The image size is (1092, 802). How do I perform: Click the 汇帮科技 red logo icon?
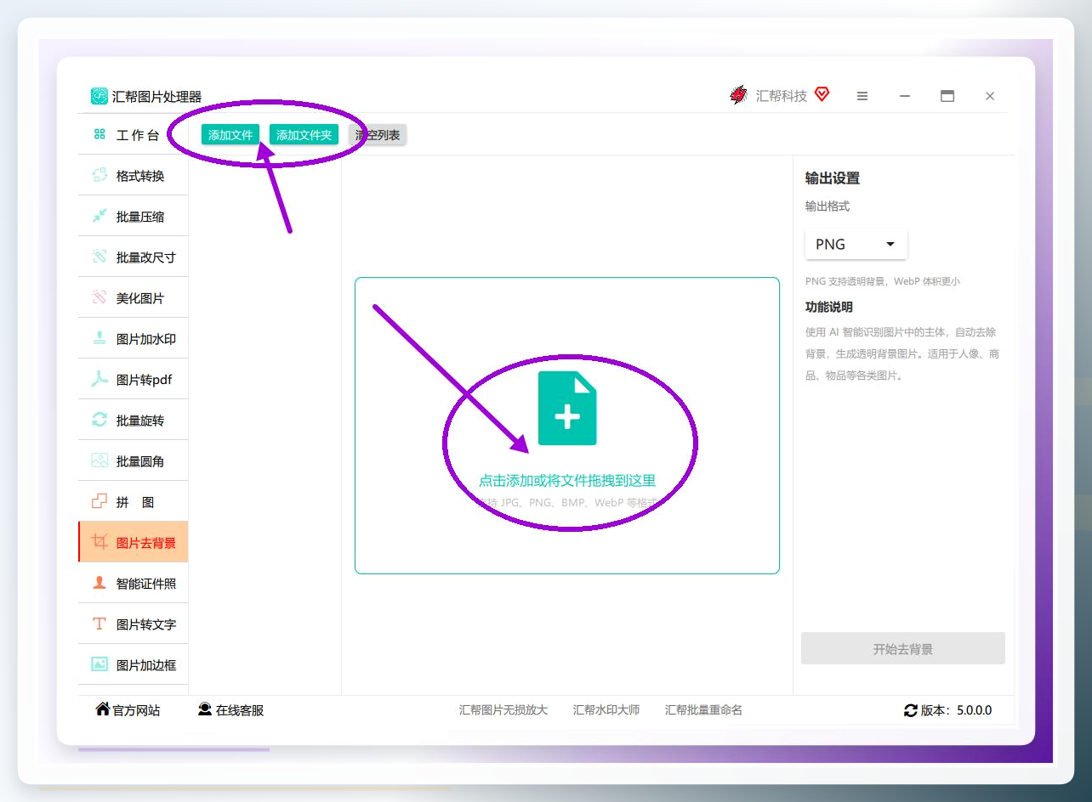click(739, 95)
